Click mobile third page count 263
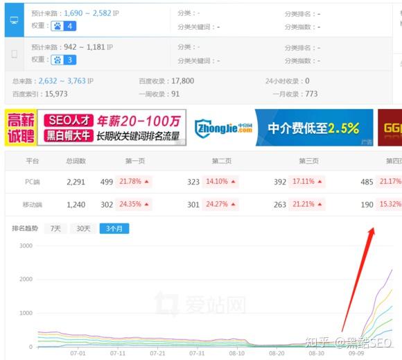 click(280, 205)
